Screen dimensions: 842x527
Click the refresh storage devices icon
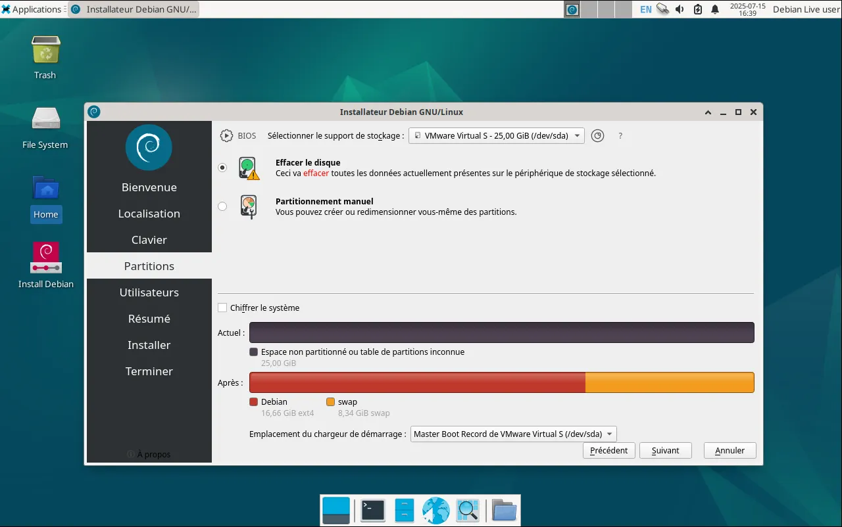point(597,136)
